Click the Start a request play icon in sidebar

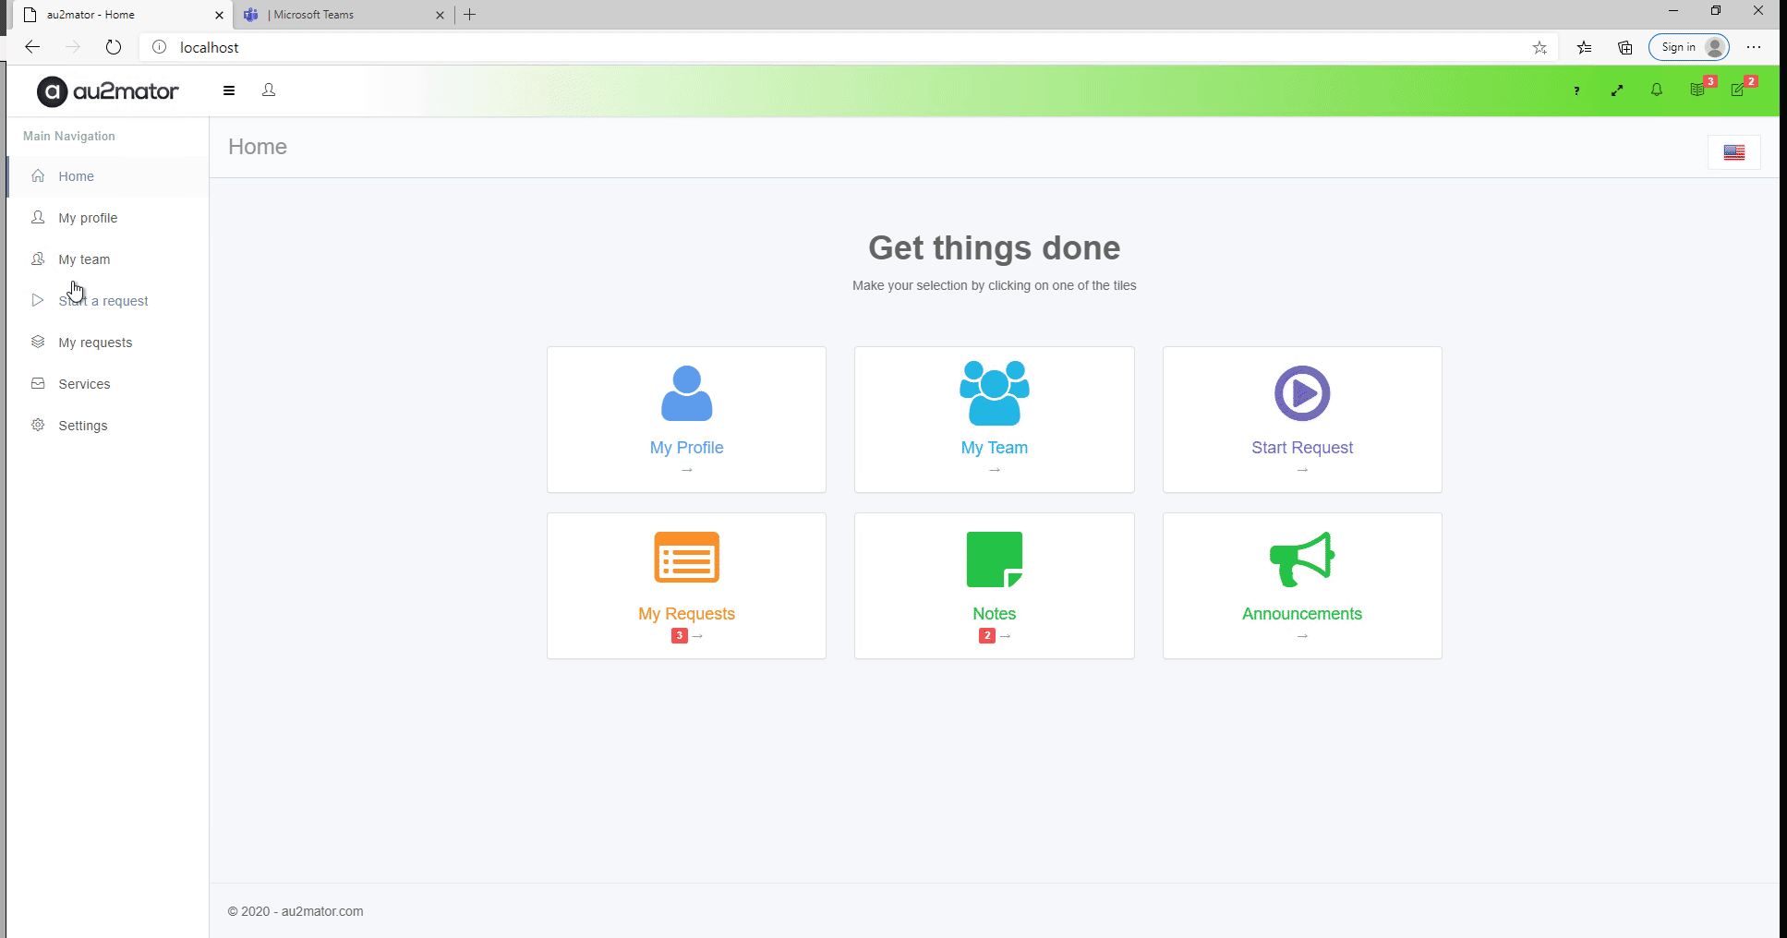[x=38, y=300]
